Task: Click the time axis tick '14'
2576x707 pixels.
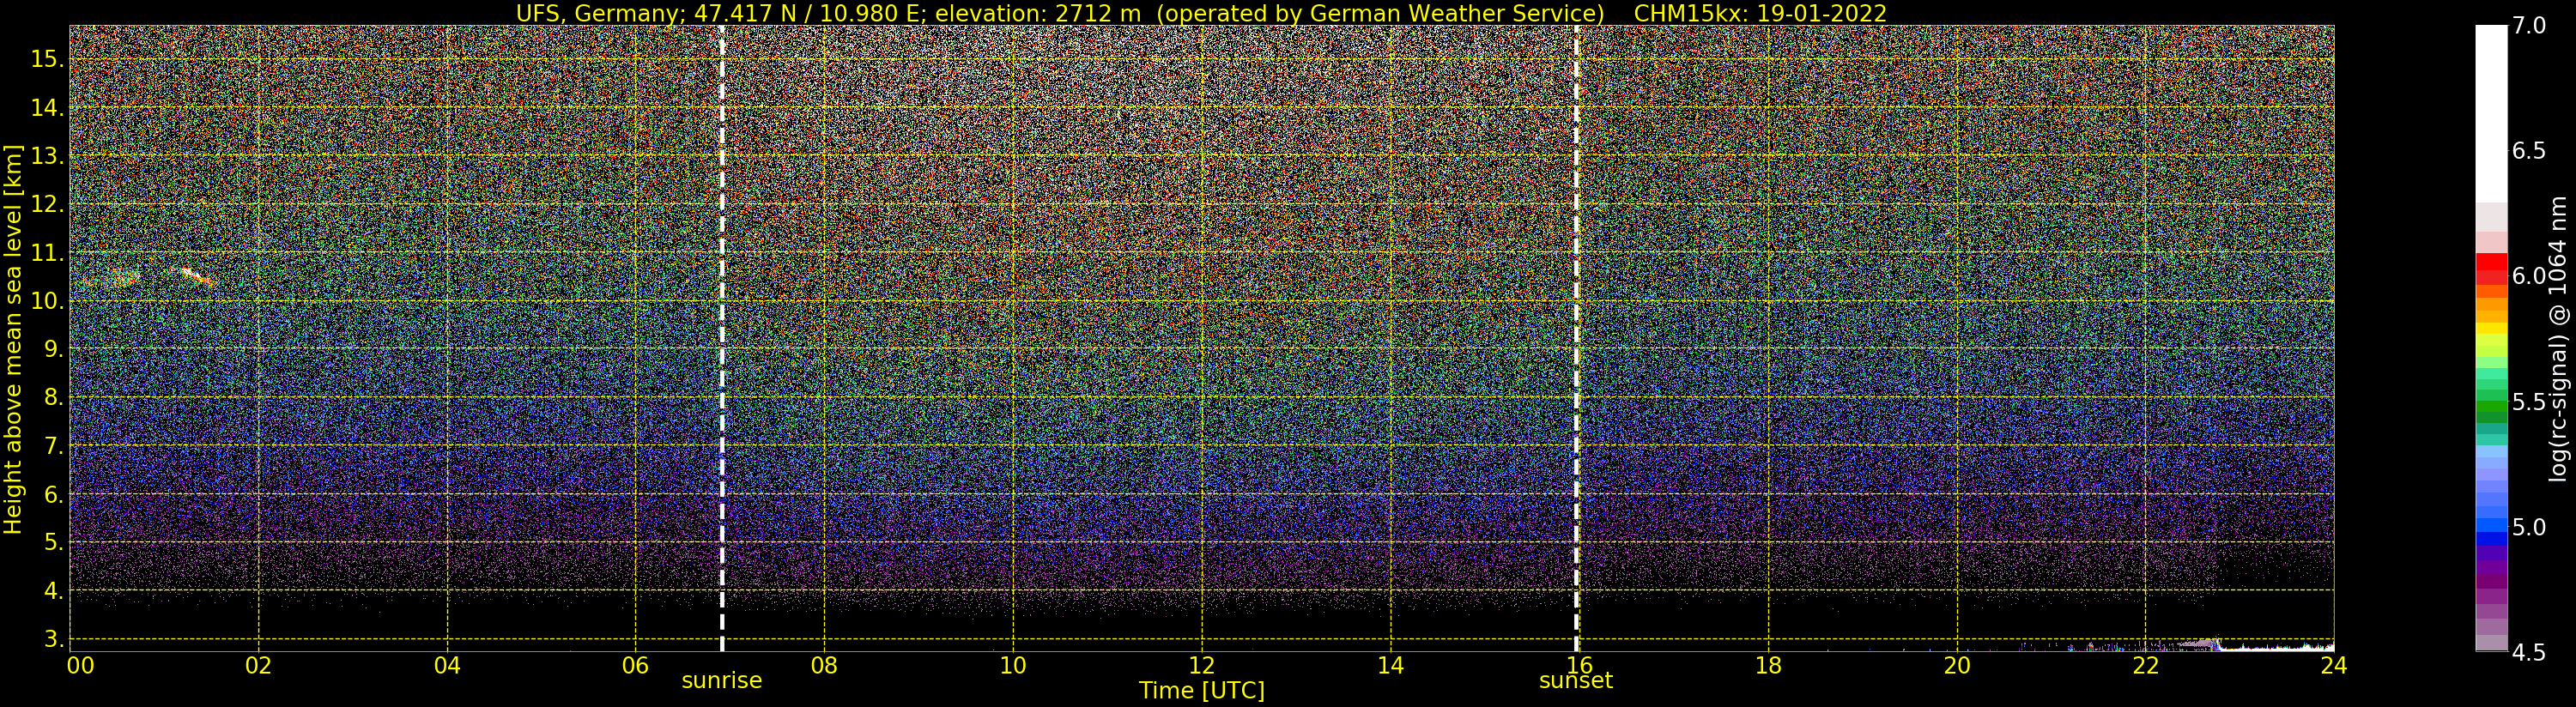Action: (x=1390, y=665)
